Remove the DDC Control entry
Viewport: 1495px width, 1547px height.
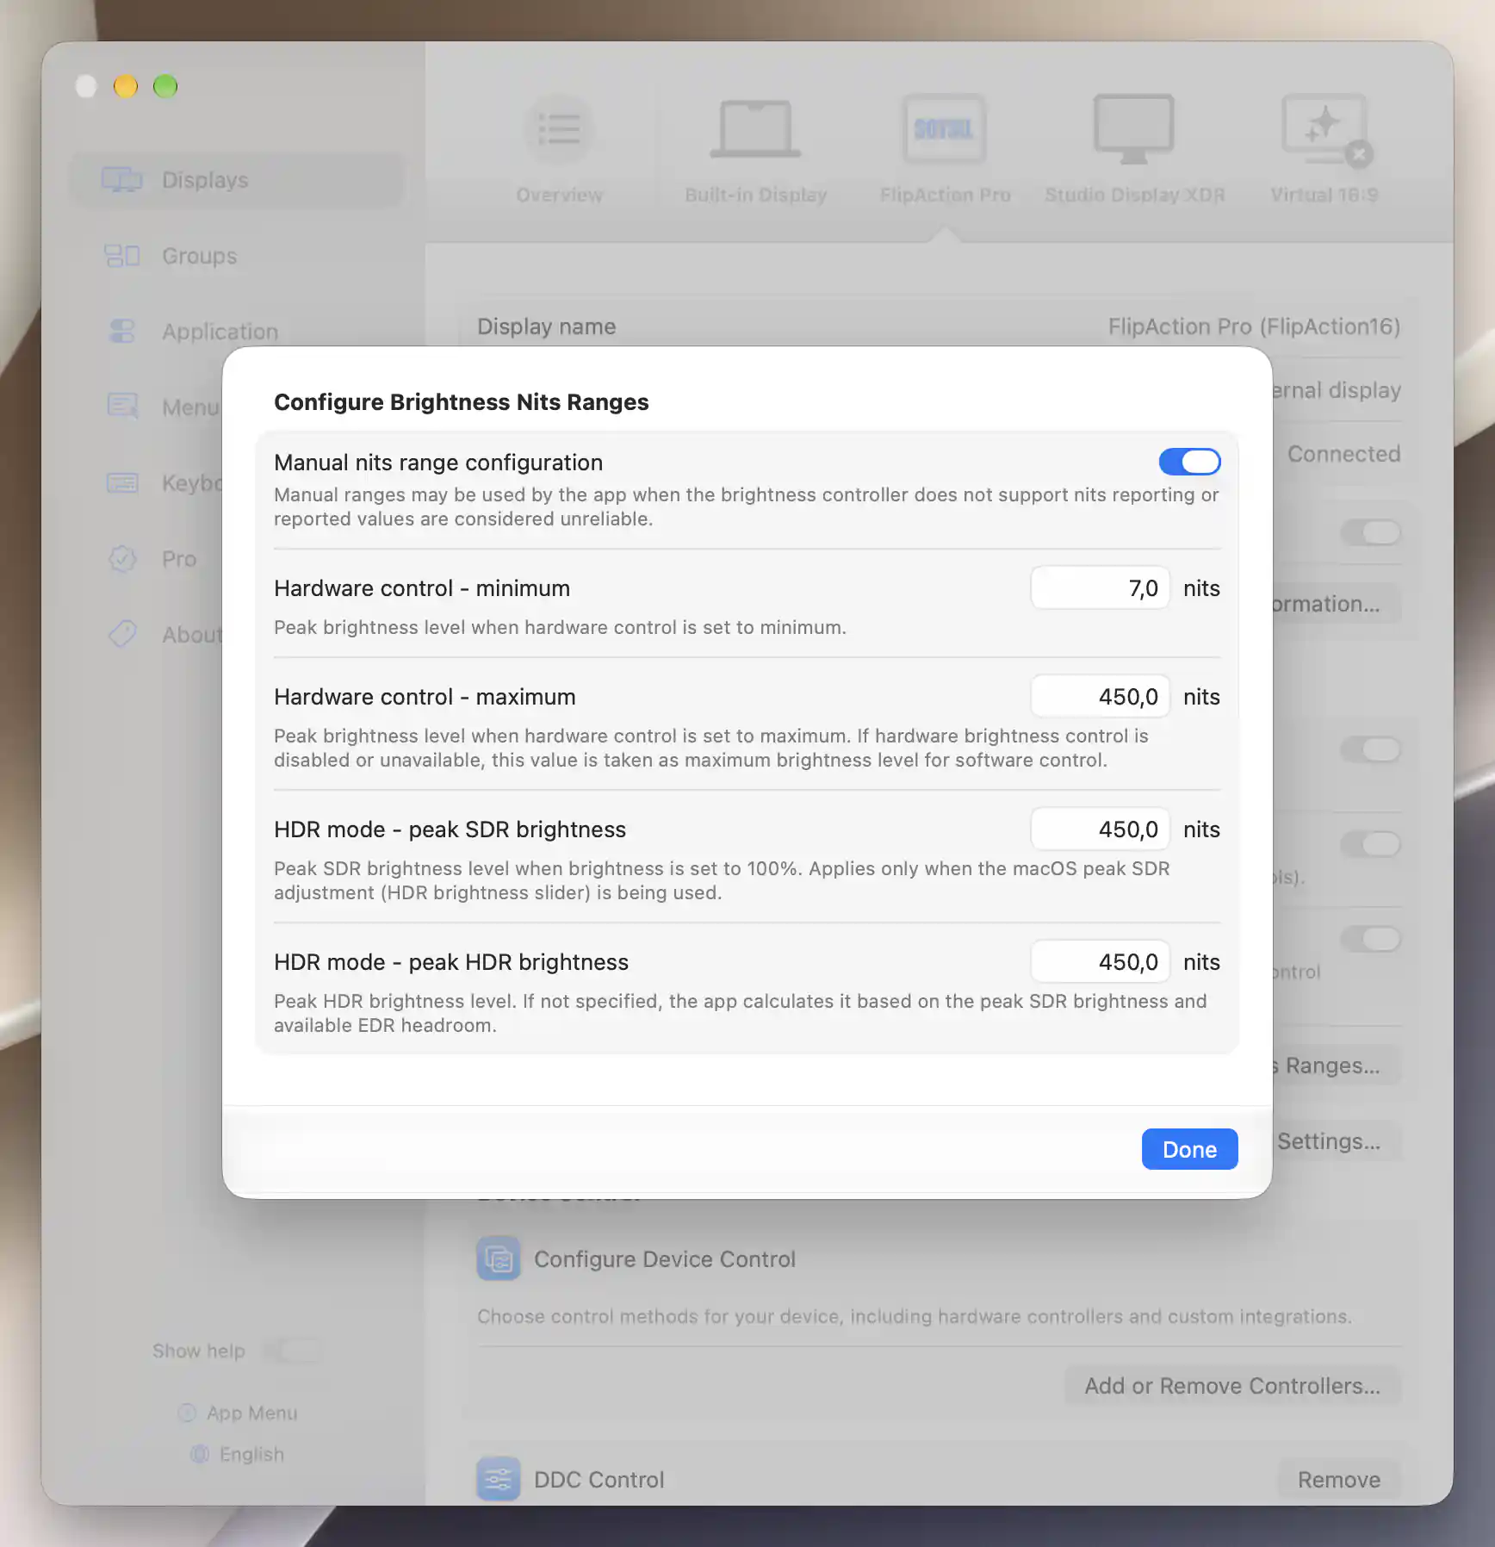click(1339, 1480)
